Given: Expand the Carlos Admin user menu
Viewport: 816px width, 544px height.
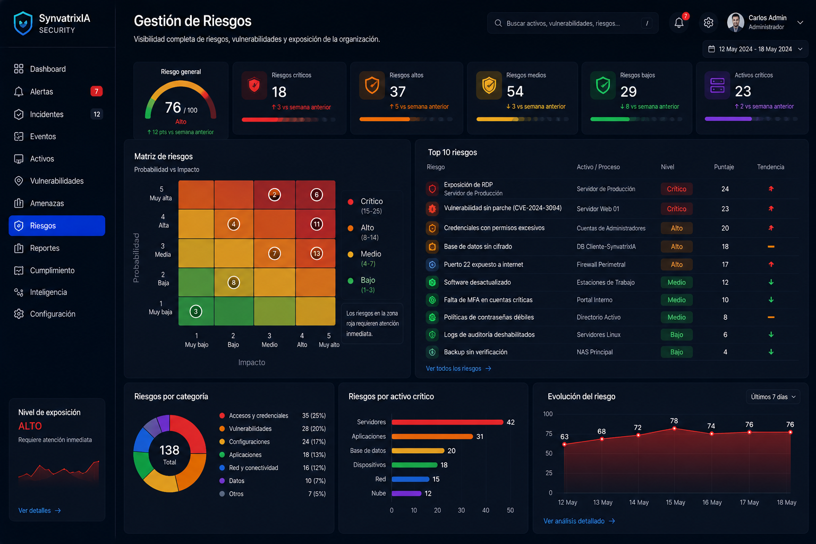Looking at the screenshot, I should tap(800, 22).
